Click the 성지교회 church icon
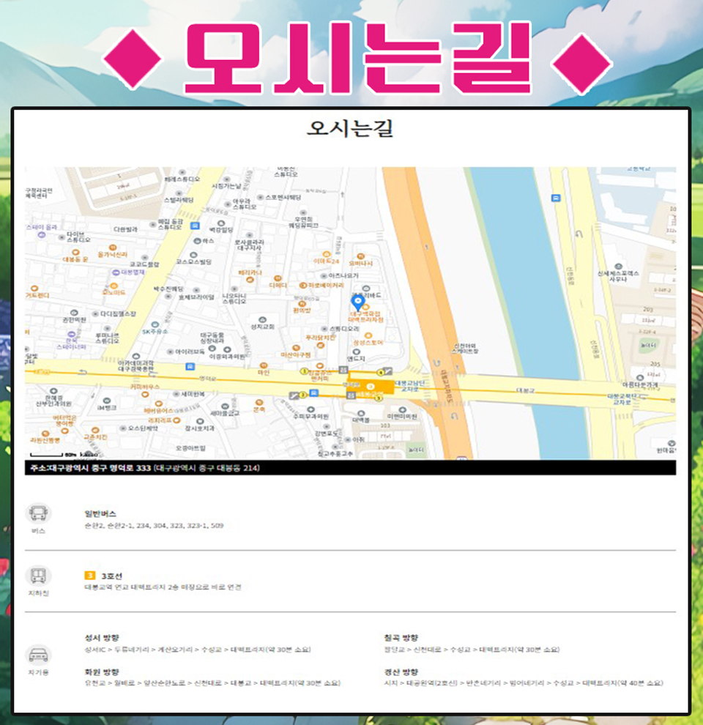The width and height of the screenshot is (703, 725). tap(262, 319)
